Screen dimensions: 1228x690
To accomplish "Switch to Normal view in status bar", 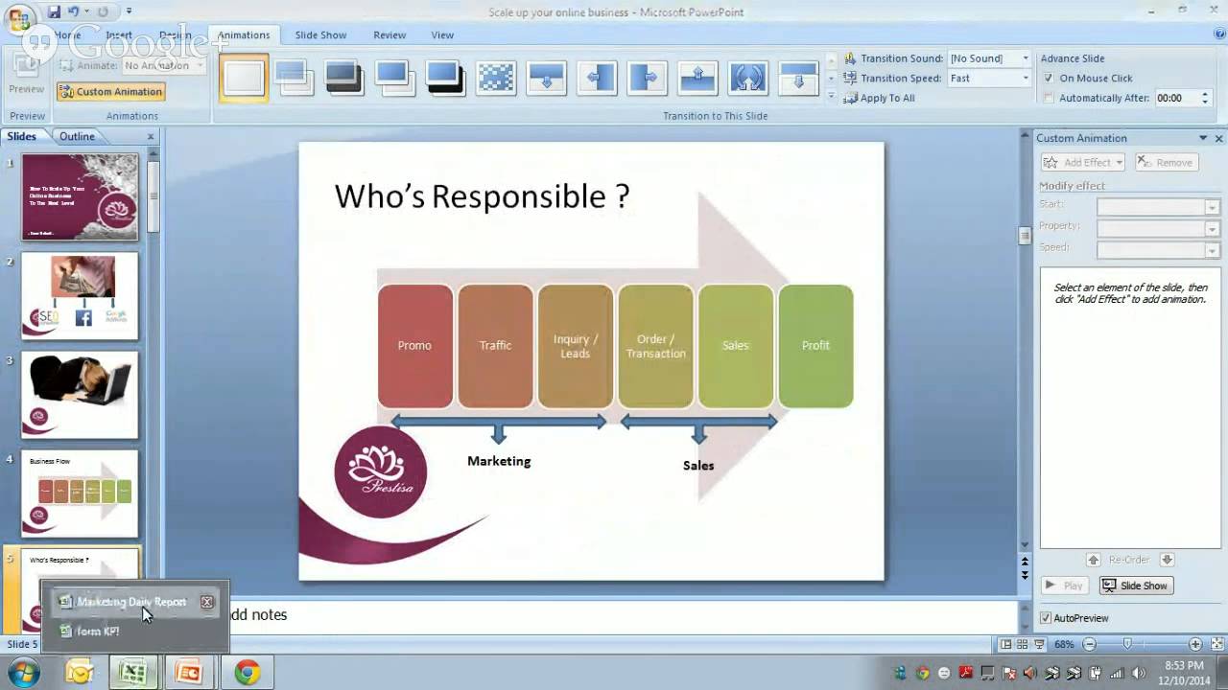I will point(1004,644).
